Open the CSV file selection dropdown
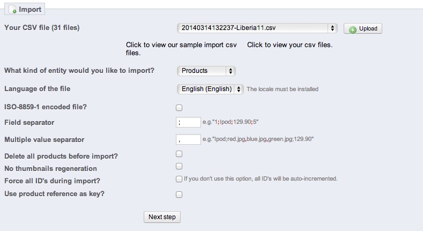 click(257, 28)
